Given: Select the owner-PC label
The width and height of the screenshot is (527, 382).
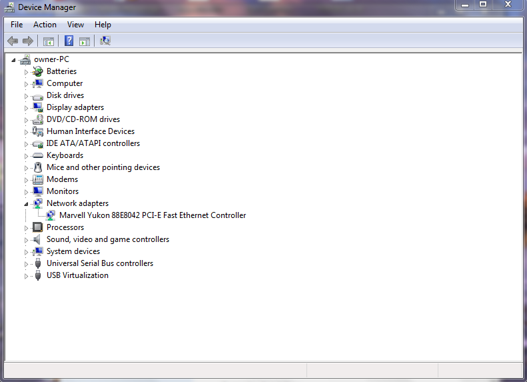Looking at the screenshot, I should point(51,59).
